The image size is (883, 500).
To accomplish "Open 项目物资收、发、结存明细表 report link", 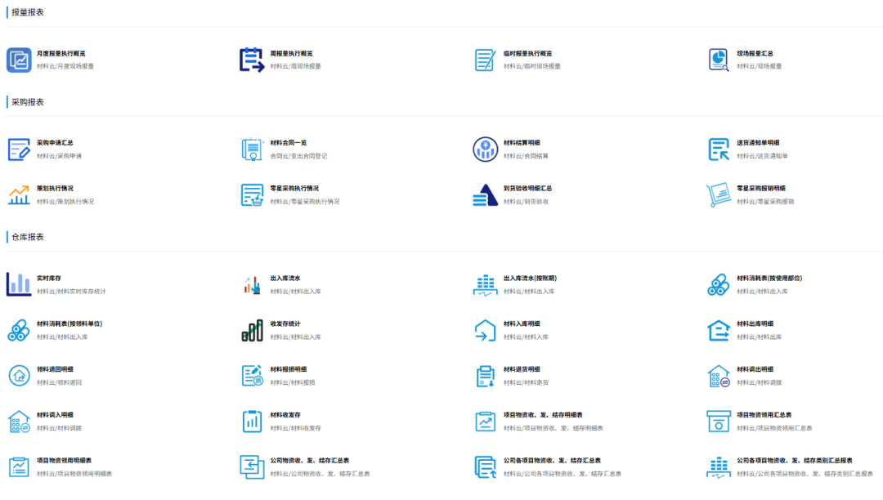I will point(543,415).
